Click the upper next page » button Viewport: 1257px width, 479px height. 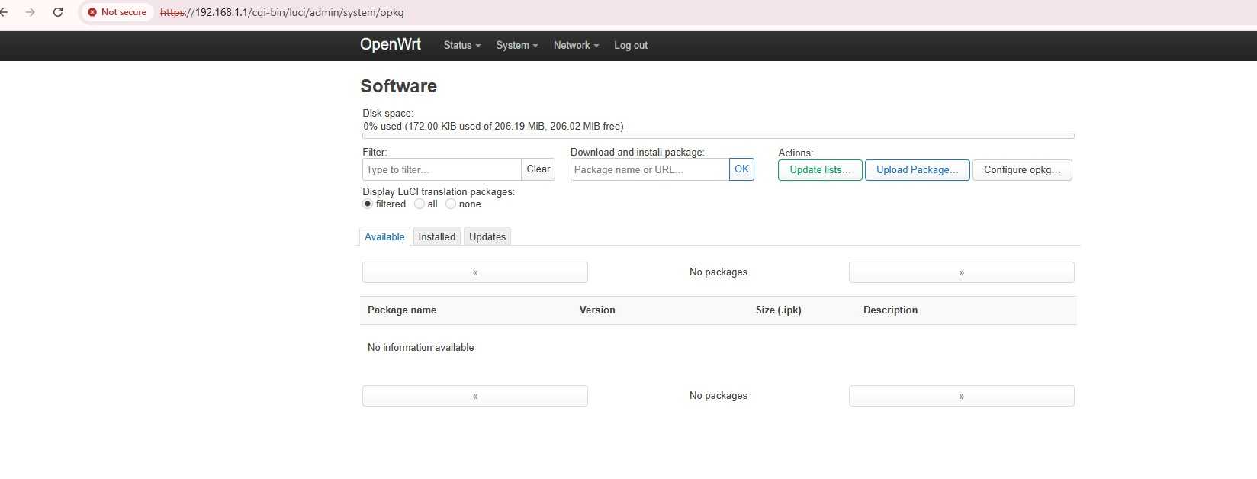pyautogui.click(x=962, y=272)
